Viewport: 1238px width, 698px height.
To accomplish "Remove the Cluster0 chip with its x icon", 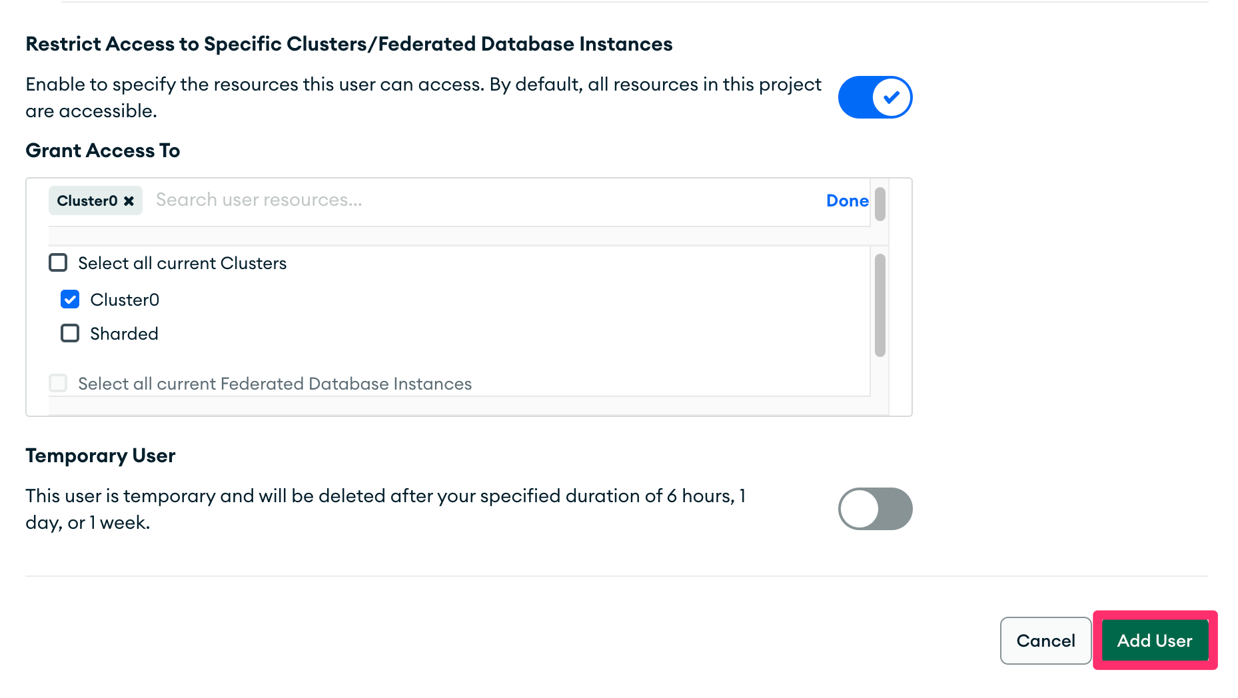I will click(129, 201).
